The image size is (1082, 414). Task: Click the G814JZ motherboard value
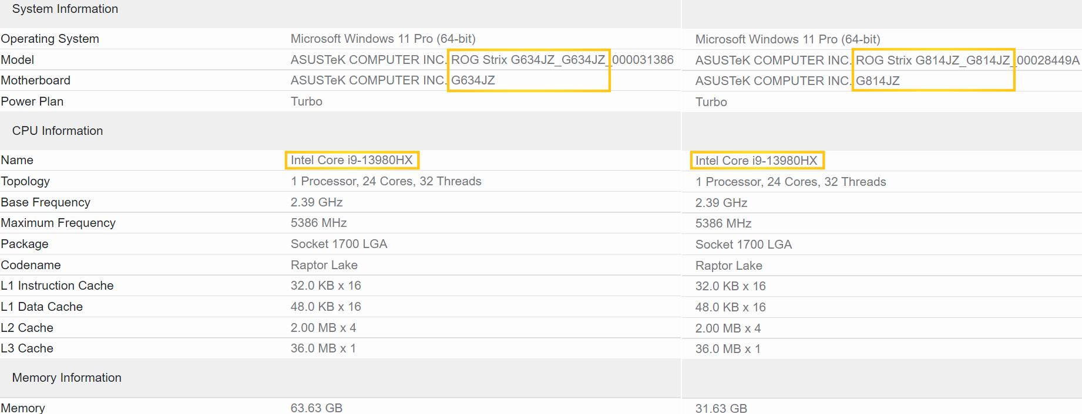pyautogui.click(x=878, y=81)
